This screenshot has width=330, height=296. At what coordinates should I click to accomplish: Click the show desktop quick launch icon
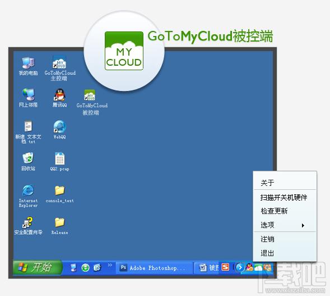[73, 267]
